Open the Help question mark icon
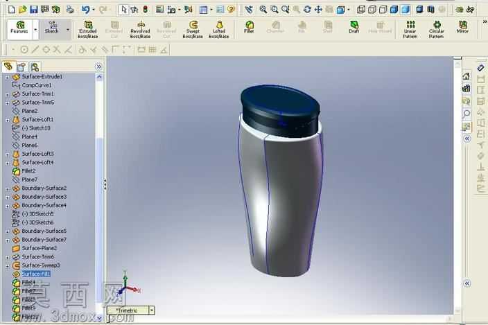 click(231, 10)
